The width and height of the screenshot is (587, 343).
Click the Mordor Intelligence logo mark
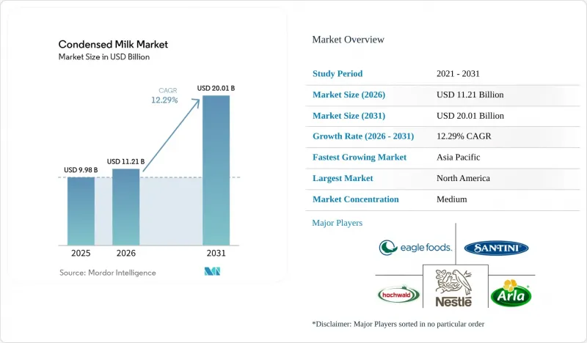[x=212, y=271]
